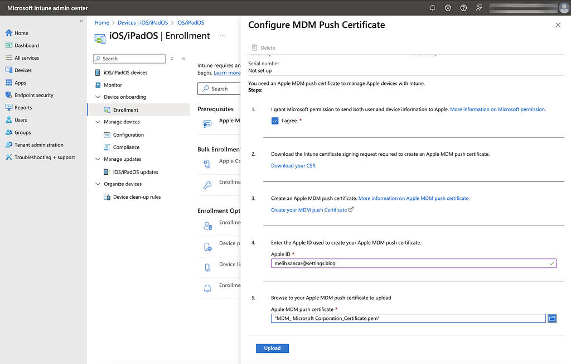This screenshot has height=364, width=571.
Task: Click Home breadcrumb link
Action: point(101,23)
